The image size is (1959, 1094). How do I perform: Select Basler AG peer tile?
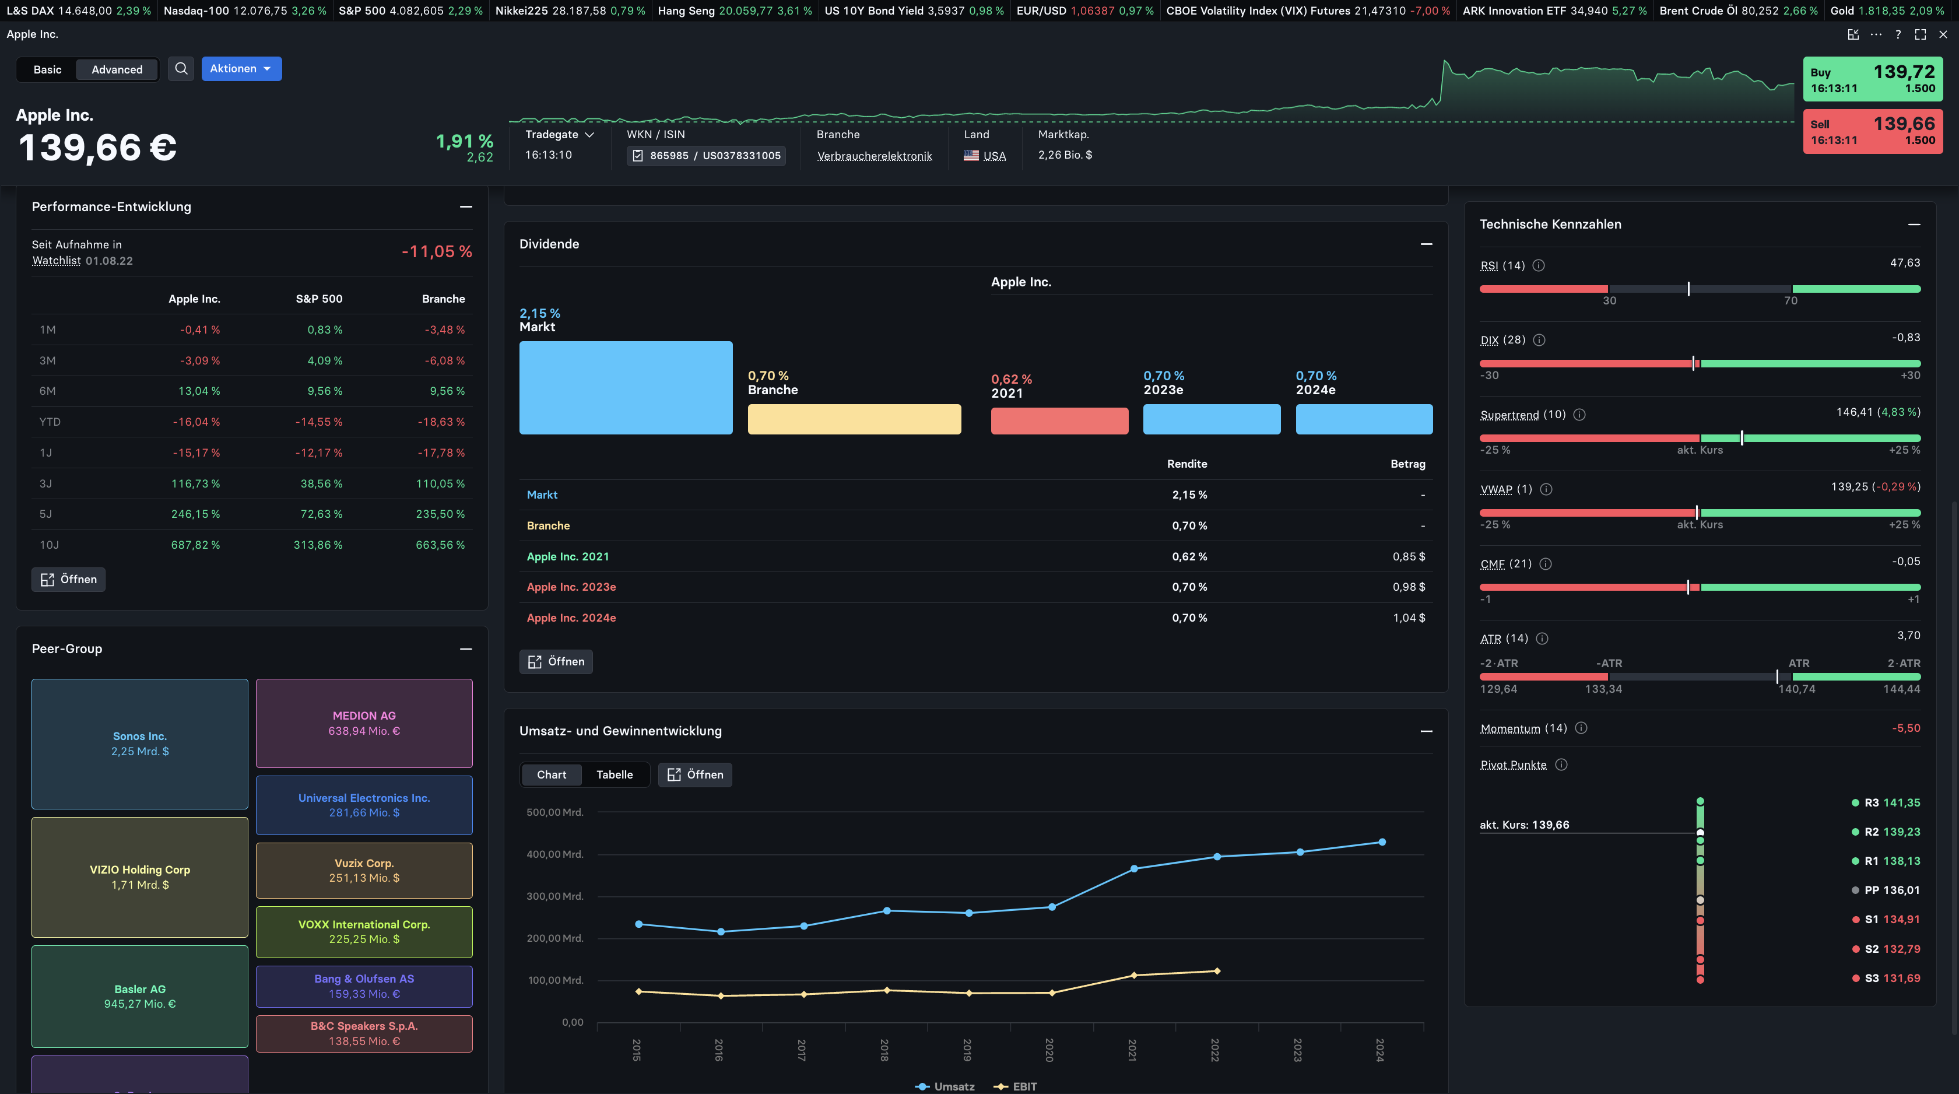(x=140, y=996)
